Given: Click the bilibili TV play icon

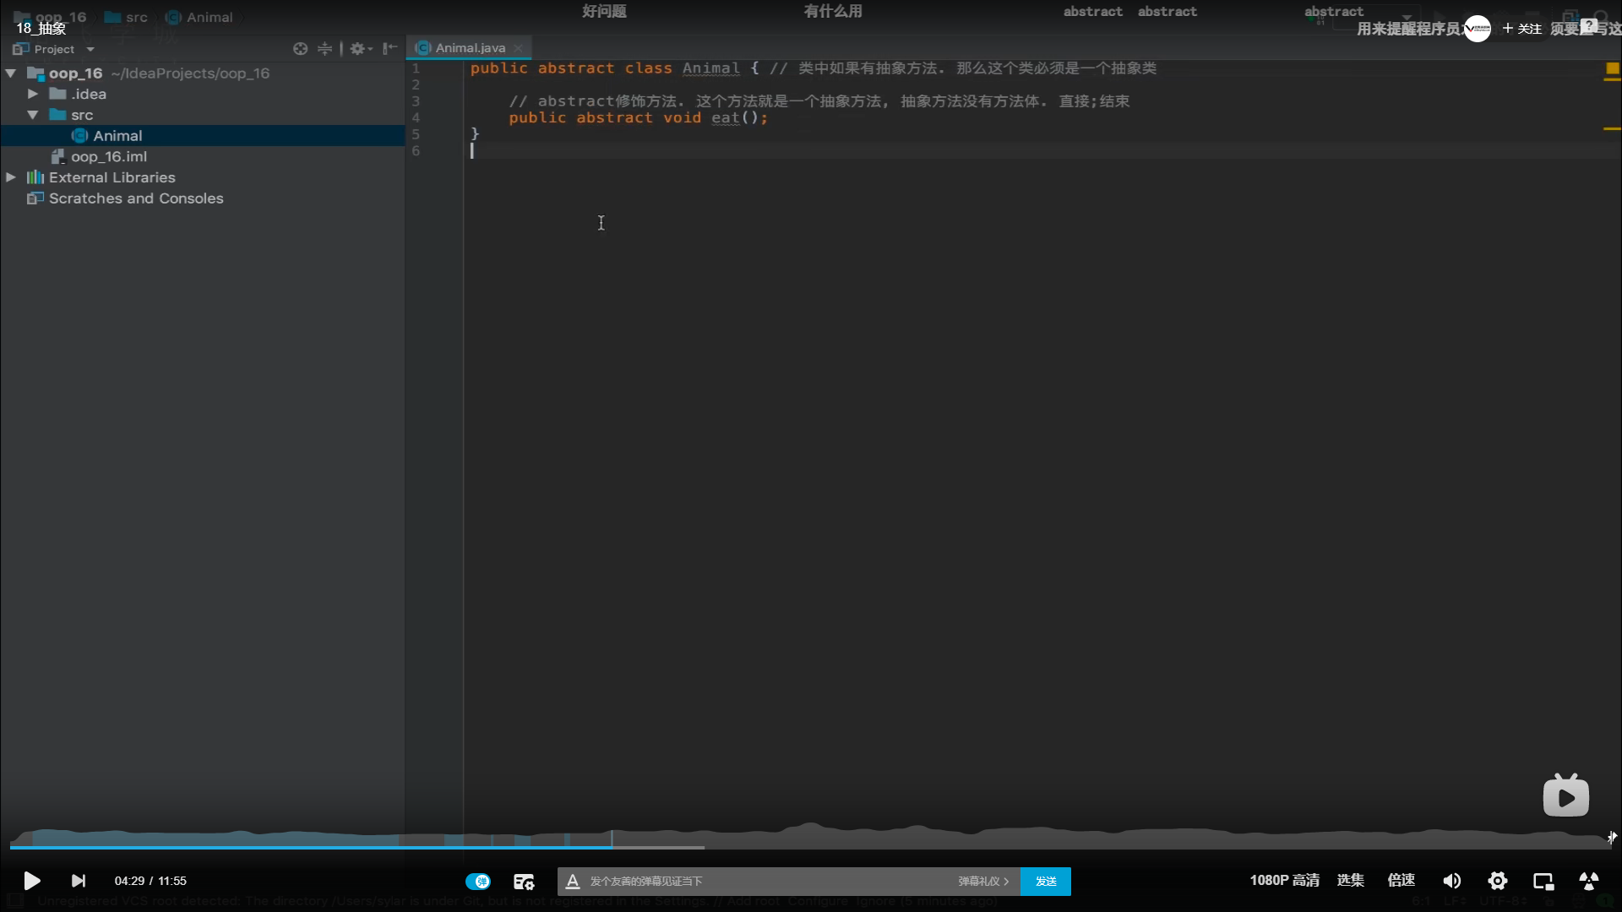Looking at the screenshot, I should tap(1565, 796).
